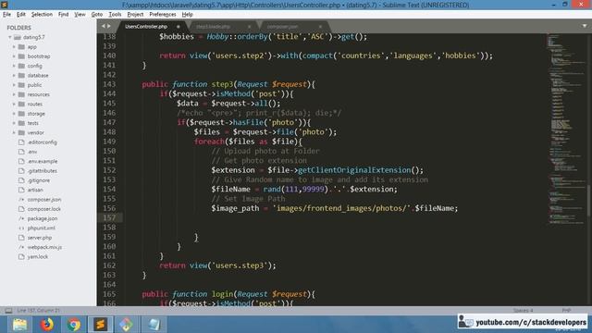Click the composer.json file icon

[21, 200]
